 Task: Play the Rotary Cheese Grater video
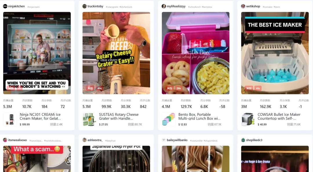[116, 53]
